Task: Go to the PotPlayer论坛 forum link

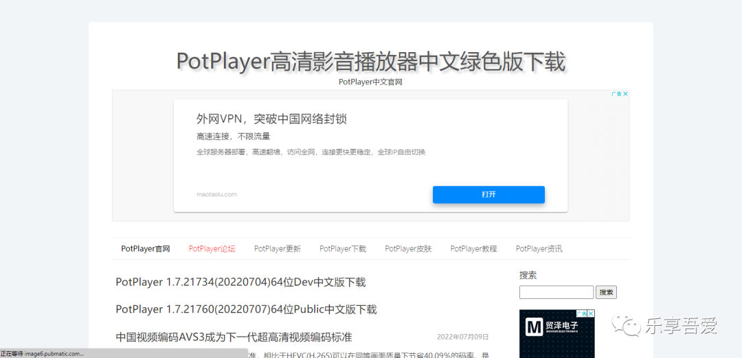Action: tap(212, 249)
